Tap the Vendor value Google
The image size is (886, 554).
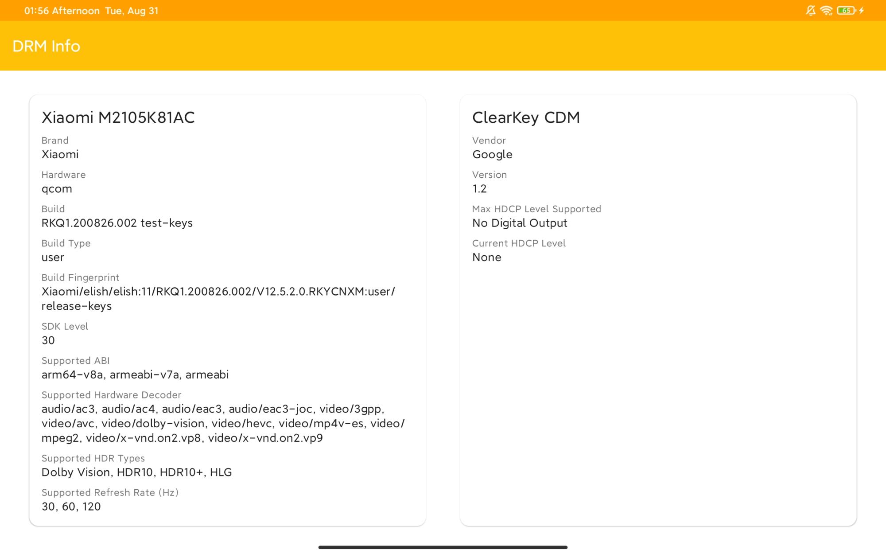pyautogui.click(x=492, y=155)
